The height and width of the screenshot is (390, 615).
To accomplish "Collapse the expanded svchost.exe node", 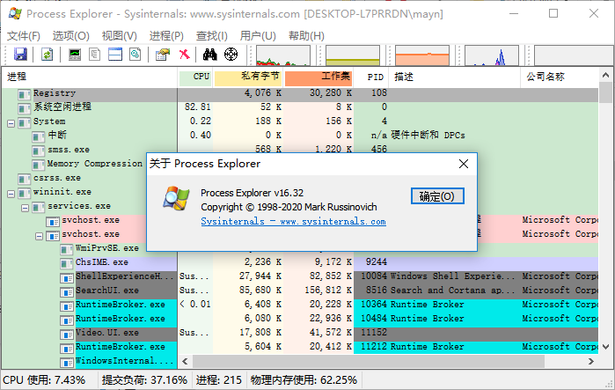I will (40, 236).
